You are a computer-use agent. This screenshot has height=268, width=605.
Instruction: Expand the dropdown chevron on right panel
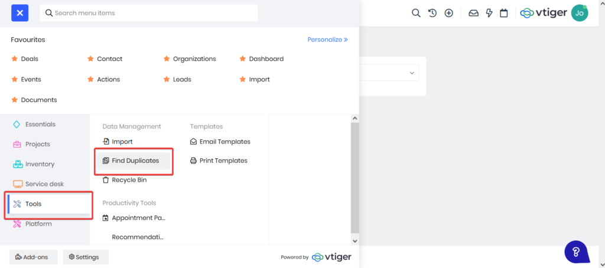pos(412,73)
